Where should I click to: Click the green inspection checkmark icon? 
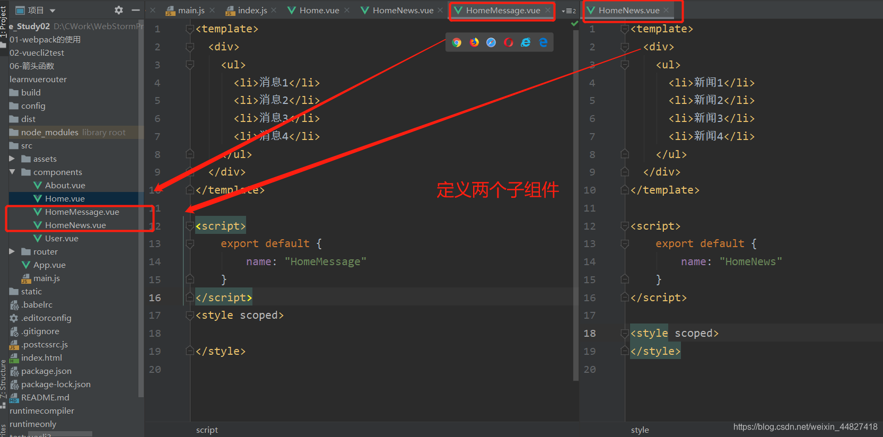coord(574,23)
